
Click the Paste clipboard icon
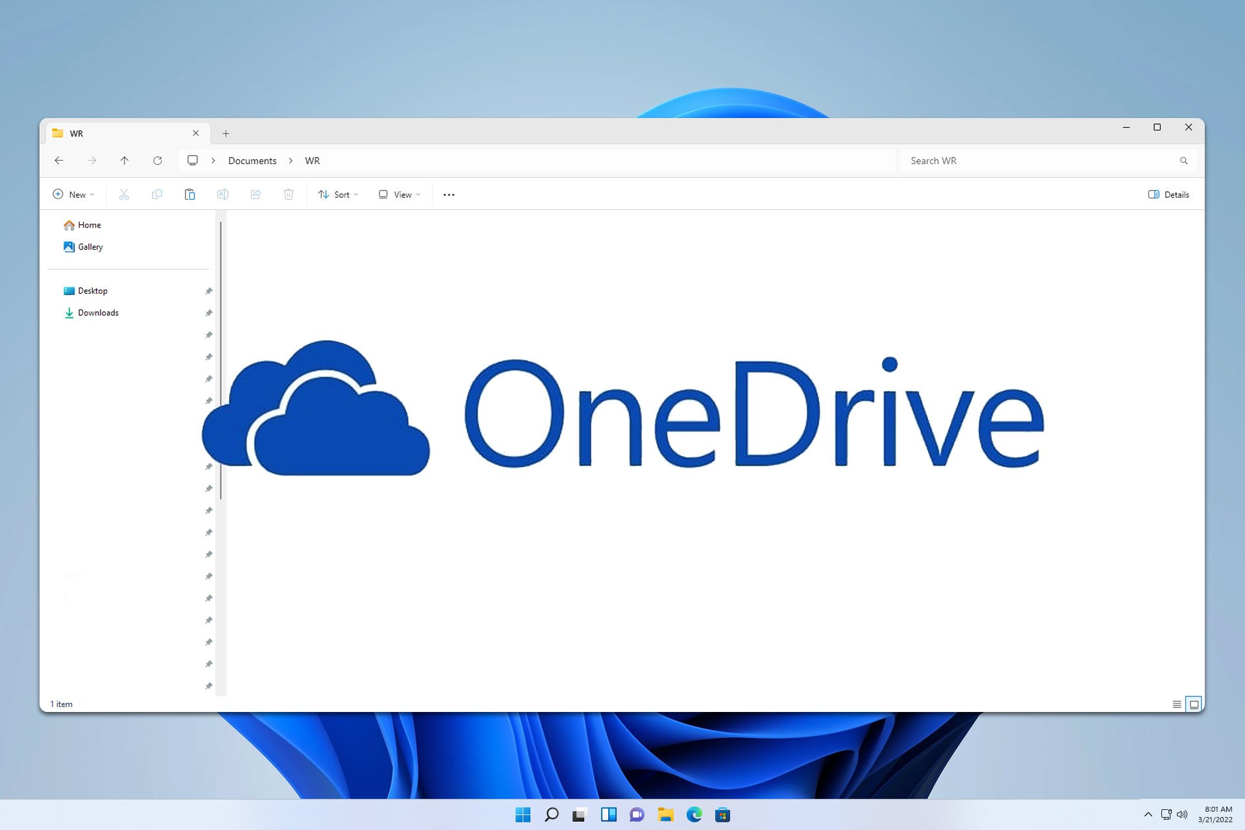click(x=190, y=195)
